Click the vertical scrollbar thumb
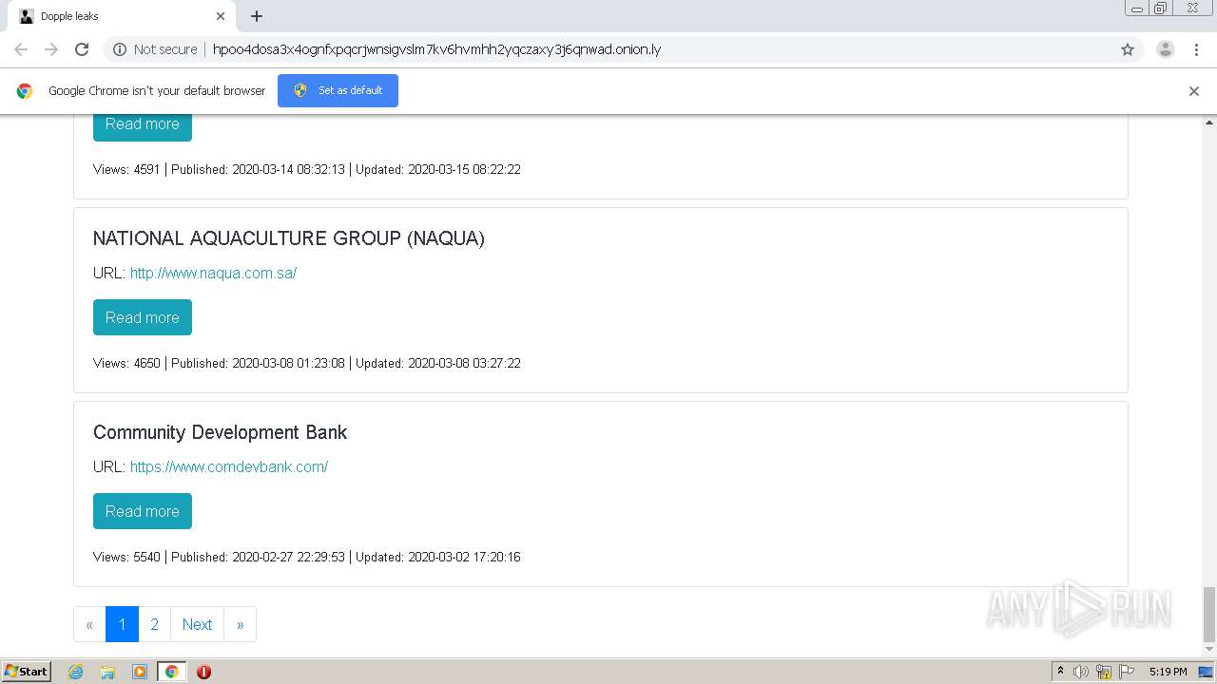The height and width of the screenshot is (684, 1217). 1209,615
